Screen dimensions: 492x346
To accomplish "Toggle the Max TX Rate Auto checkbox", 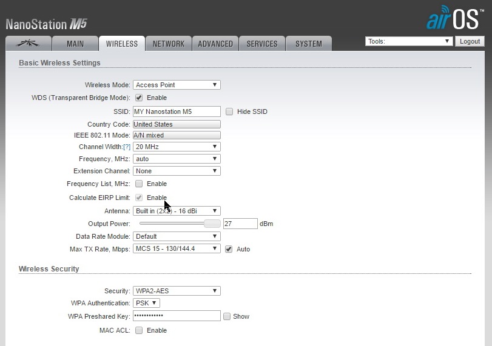I will (229, 249).
